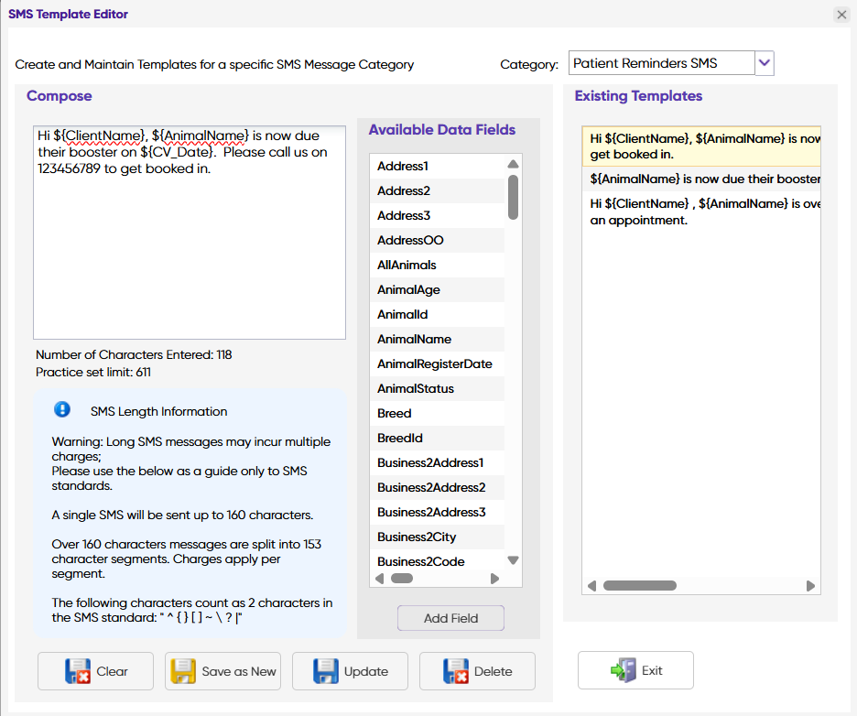Viewport: 857px width, 716px height.
Task: Click right arrow of data fields horizontal scrollbar
Action: [494, 579]
